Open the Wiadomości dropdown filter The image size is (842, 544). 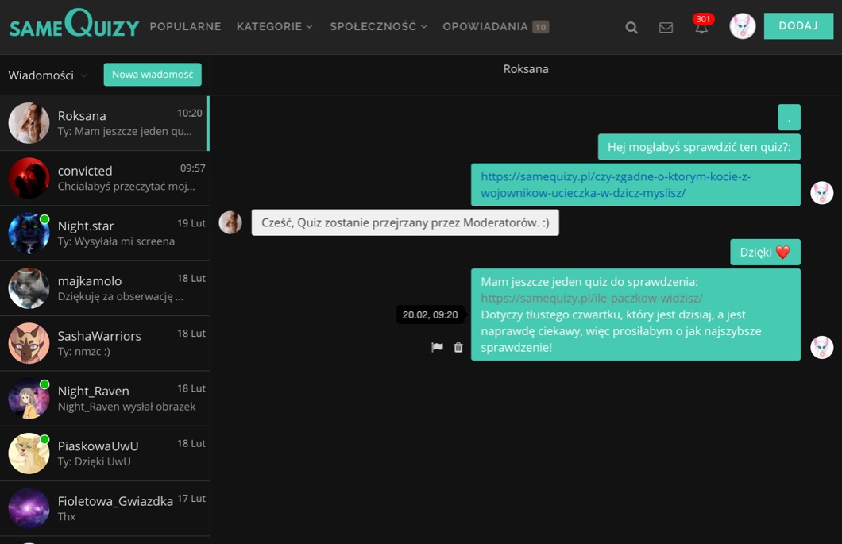tap(48, 75)
